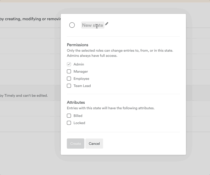The height and width of the screenshot is (175, 210).
Task: Uncheck the Admin permission checkbox
Action: (x=69, y=64)
